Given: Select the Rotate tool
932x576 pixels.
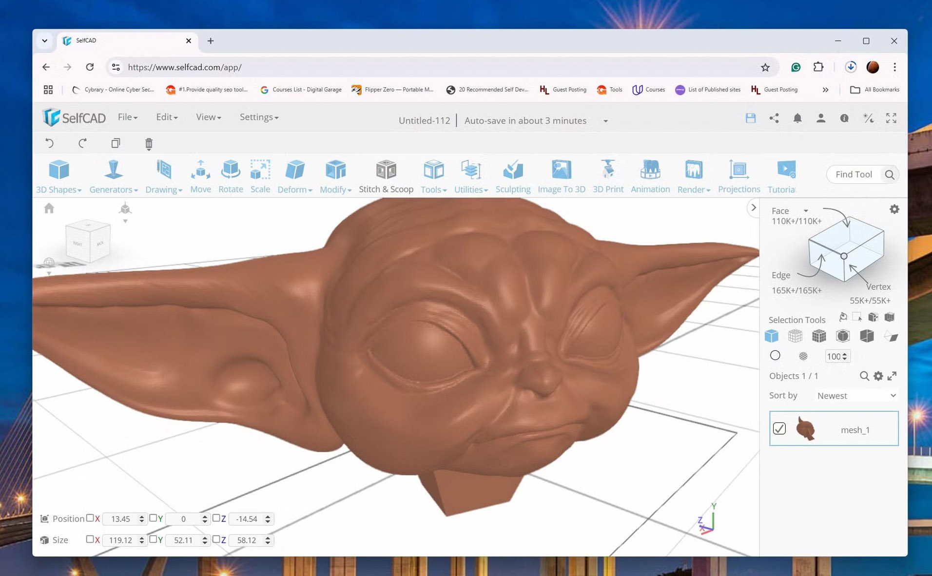Looking at the screenshot, I should 231,176.
